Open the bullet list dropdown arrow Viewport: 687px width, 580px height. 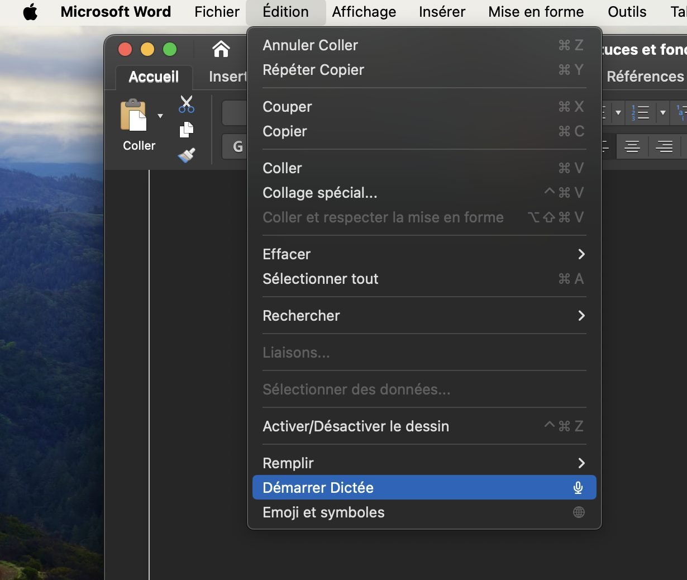click(618, 112)
